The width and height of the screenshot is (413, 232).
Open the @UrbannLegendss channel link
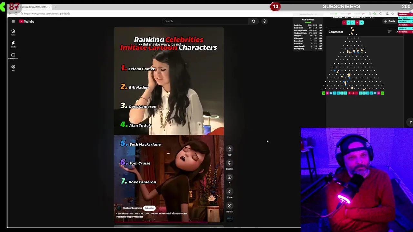(132, 208)
